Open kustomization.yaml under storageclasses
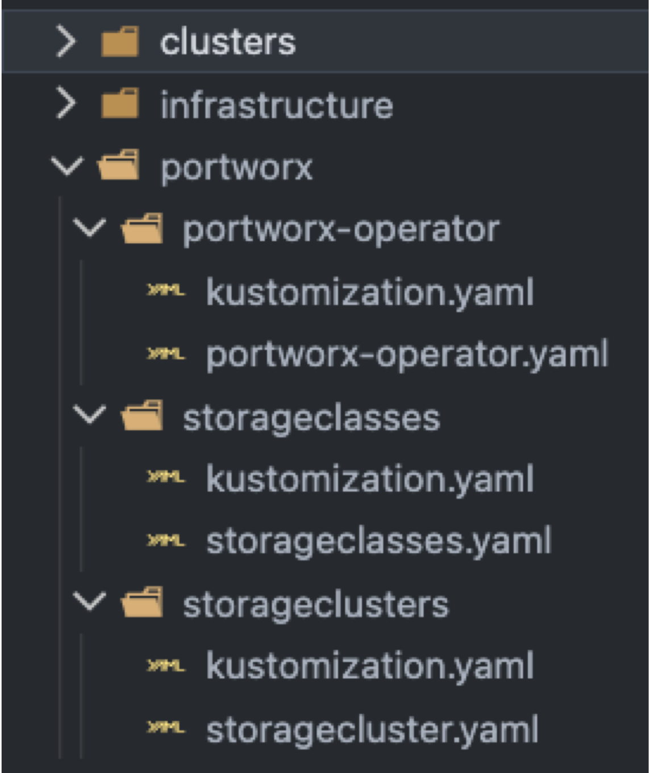The image size is (650, 773). (369, 480)
